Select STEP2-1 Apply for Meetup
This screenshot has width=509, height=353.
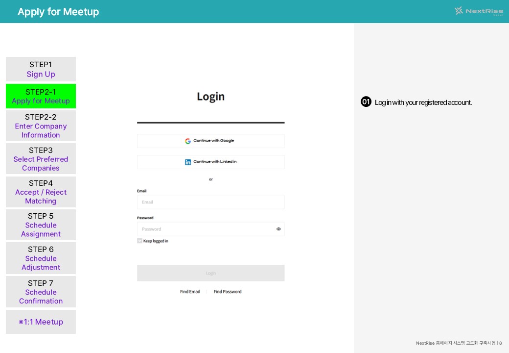[41, 96]
